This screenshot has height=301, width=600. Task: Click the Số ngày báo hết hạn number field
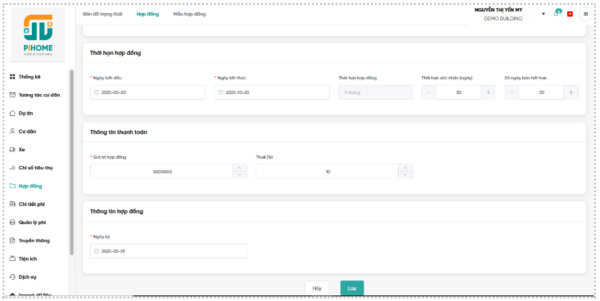pos(541,92)
